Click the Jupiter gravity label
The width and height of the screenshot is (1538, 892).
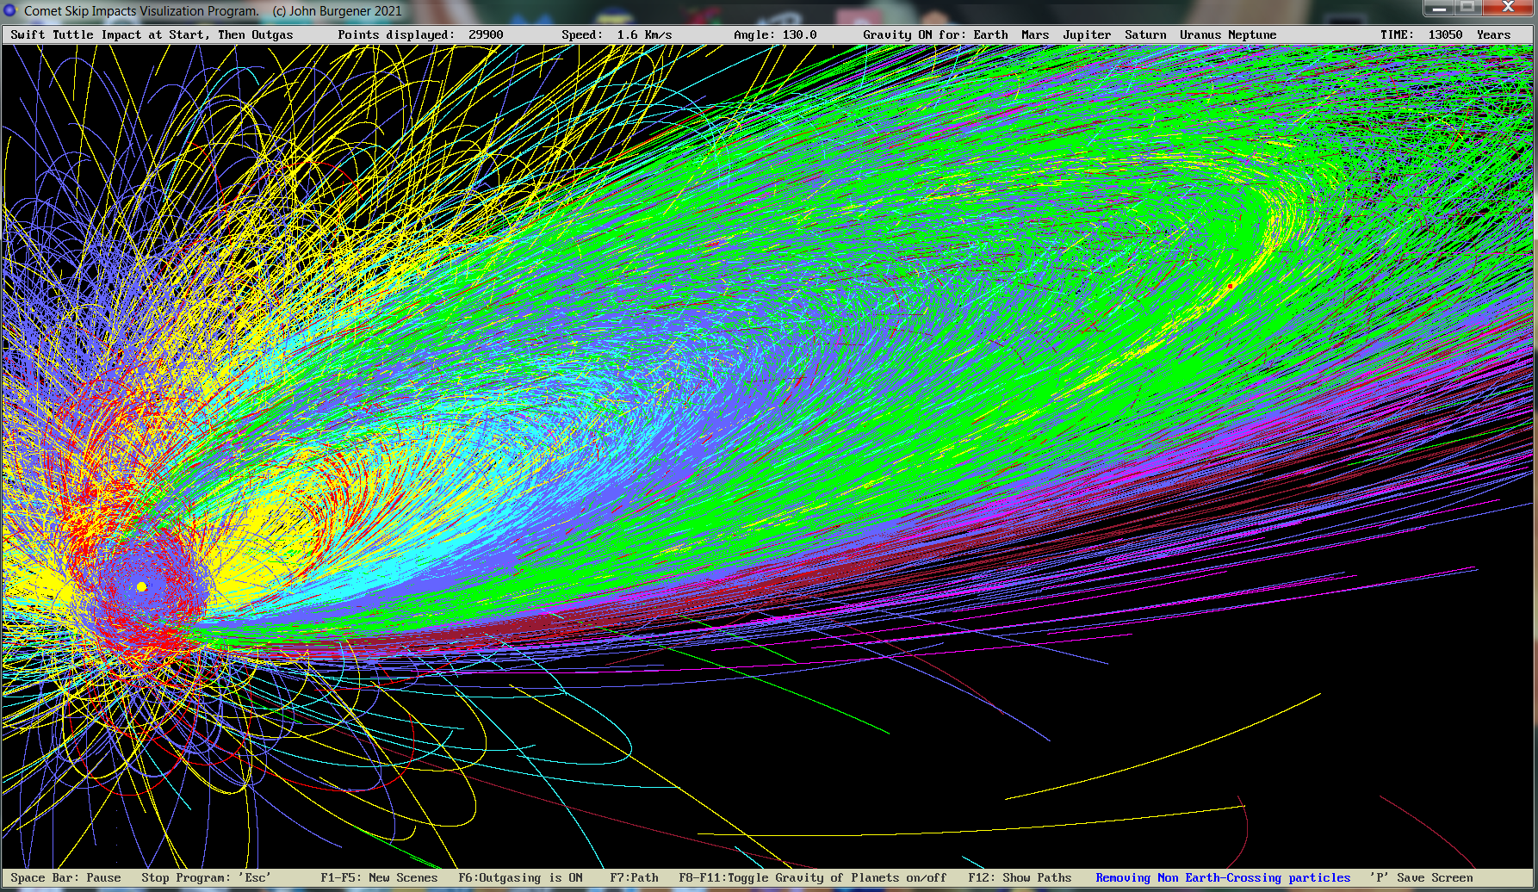[x=1086, y=34]
